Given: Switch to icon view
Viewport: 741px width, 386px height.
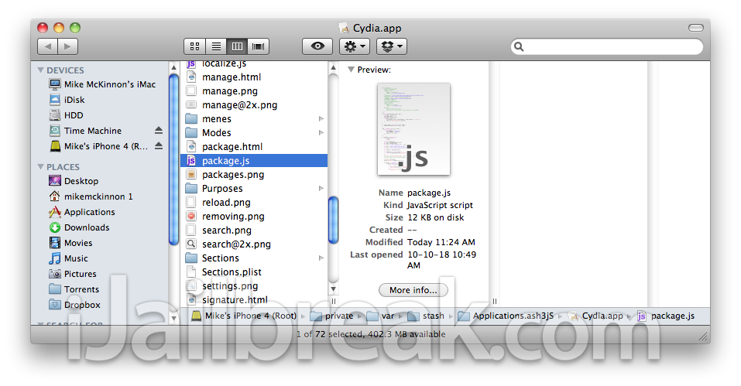Looking at the screenshot, I should click(x=194, y=46).
